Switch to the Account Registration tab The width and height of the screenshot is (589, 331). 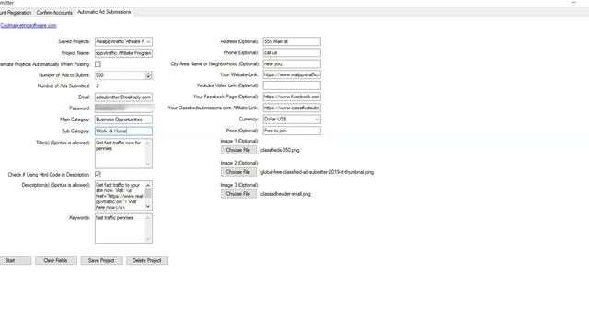(x=16, y=12)
